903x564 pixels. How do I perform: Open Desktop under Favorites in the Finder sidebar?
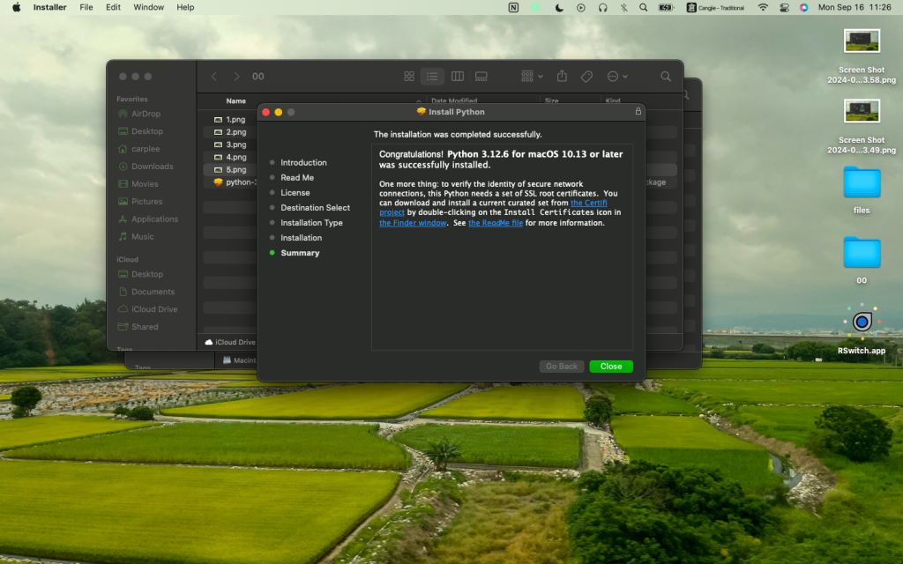[147, 131]
